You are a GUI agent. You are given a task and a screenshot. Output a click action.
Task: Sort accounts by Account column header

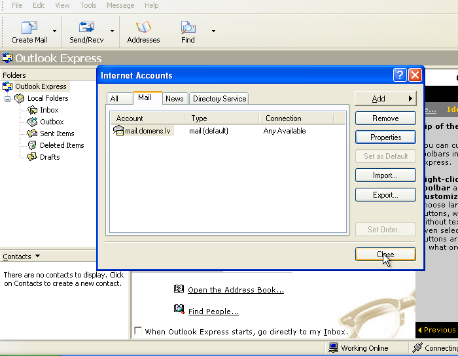(x=147, y=118)
